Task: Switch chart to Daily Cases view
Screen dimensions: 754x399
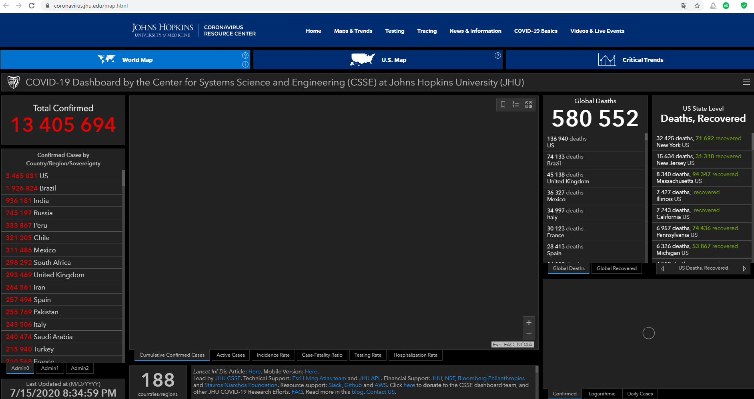Action: pos(640,394)
